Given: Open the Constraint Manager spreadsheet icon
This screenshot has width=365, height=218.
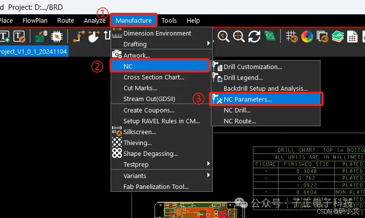Looking at the screenshot, I should 352,36.
